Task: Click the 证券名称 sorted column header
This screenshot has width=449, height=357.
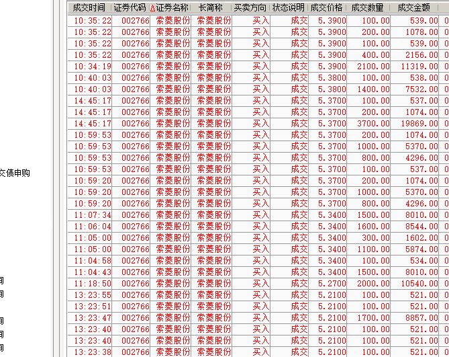Action: (x=170, y=8)
